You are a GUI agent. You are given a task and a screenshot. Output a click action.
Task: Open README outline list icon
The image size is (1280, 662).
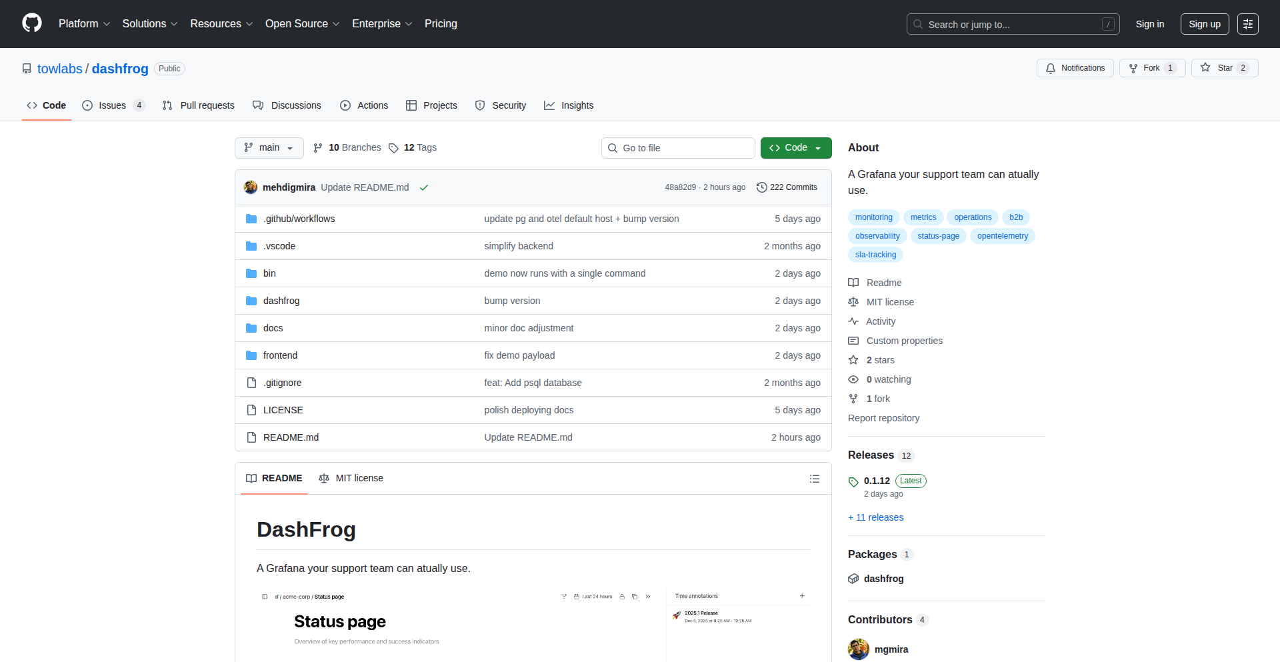coord(815,479)
